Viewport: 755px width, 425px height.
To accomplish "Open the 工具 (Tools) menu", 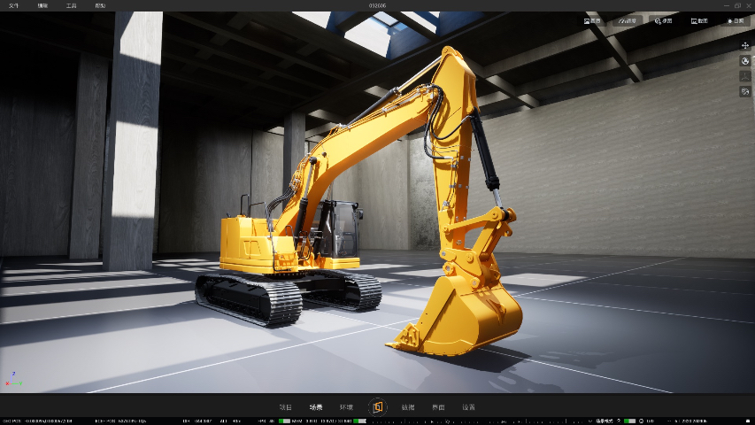I will [72, 6].
